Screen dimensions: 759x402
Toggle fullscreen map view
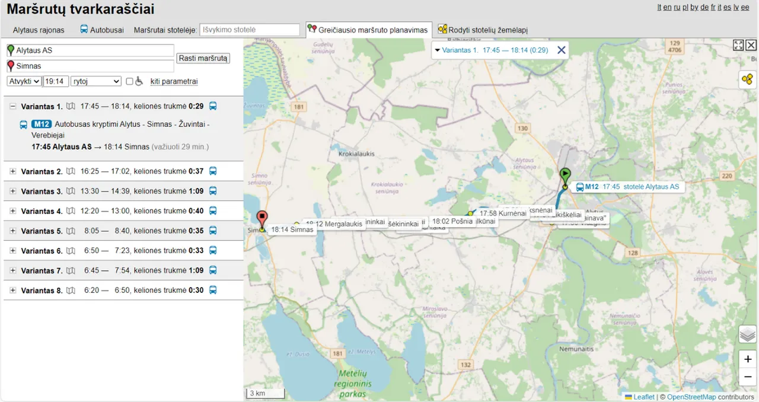click(738, 45)
